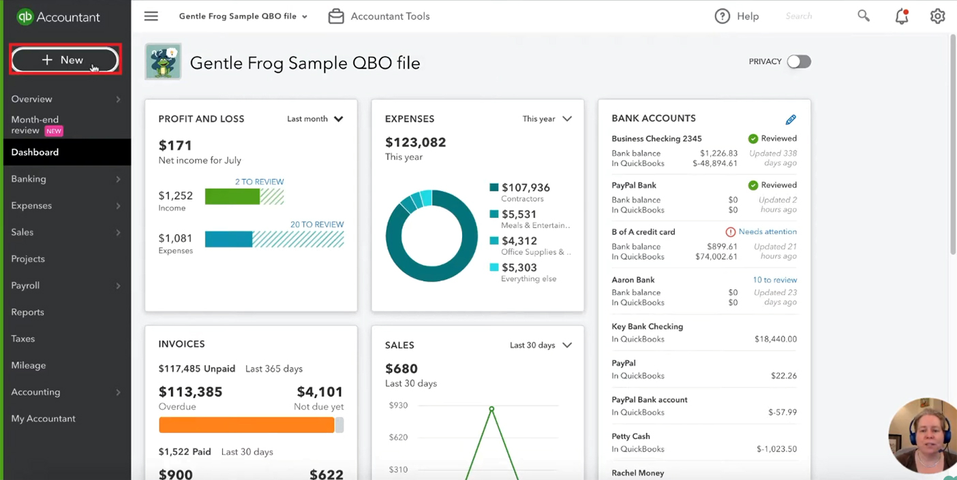957x480 pixels.
Task: Open the Profit and Loss Last month dropdown
Action: pos(315,118)
